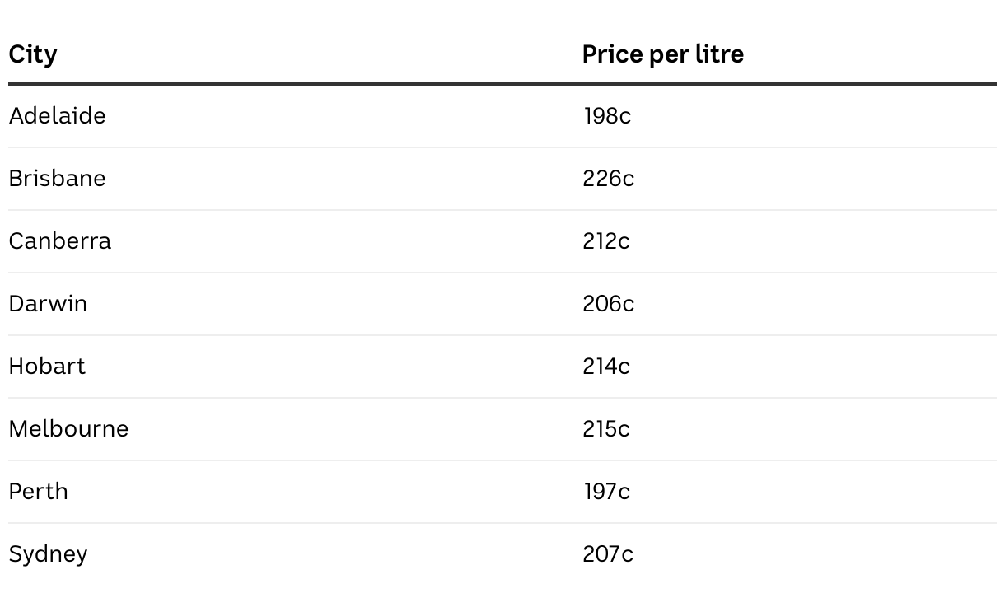
Task: Click the Perth city cell
Action: coord(39,492)
